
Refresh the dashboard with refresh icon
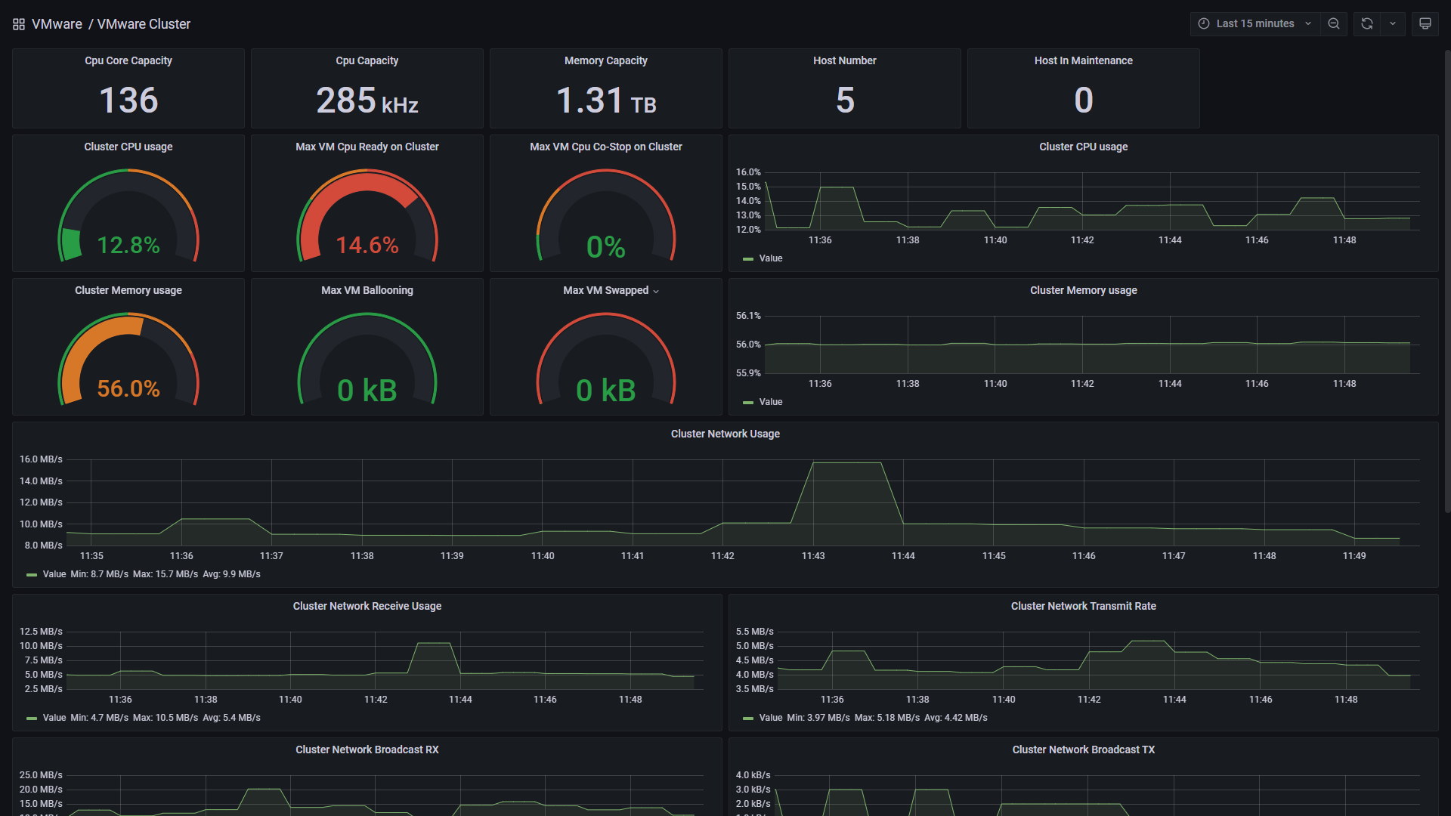[x=1367, y=23]
